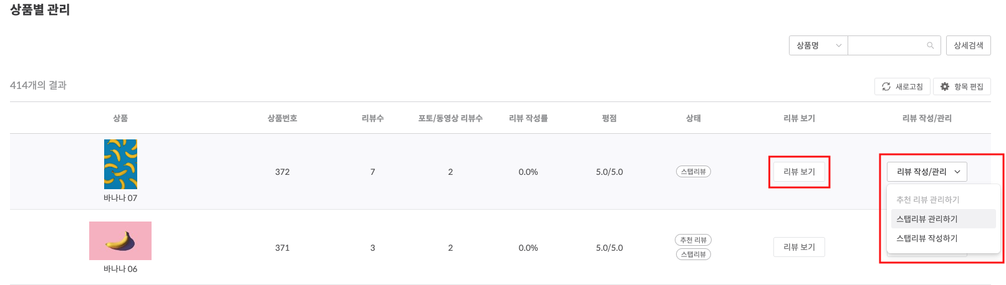The image size is (1006, 285).
Task: Click 리뷰 보기 button for 바나나 07
Action: 799,172
